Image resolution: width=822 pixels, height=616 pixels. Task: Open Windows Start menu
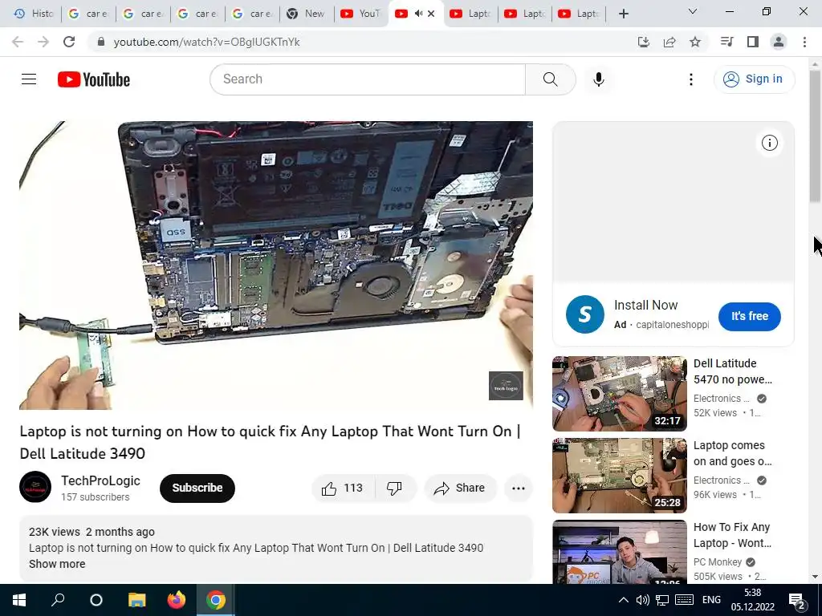pyautogui.click(x=19, y=600)
